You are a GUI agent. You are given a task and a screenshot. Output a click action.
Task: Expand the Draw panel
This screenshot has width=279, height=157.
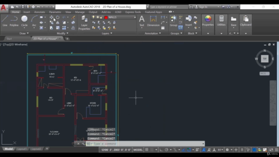[24, 33]
